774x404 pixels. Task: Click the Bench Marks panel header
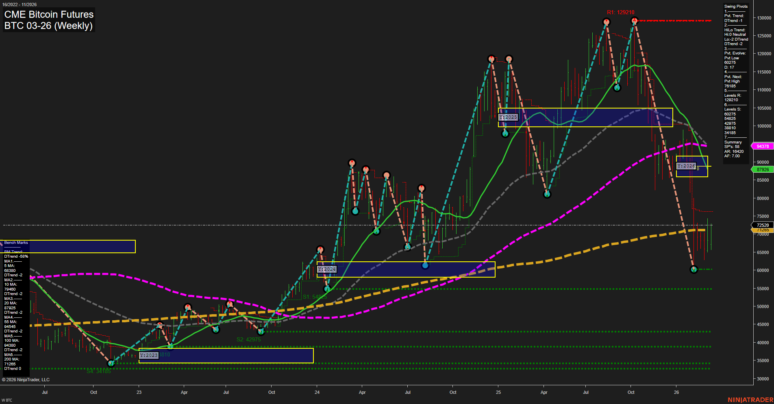[x=15, y=242]
